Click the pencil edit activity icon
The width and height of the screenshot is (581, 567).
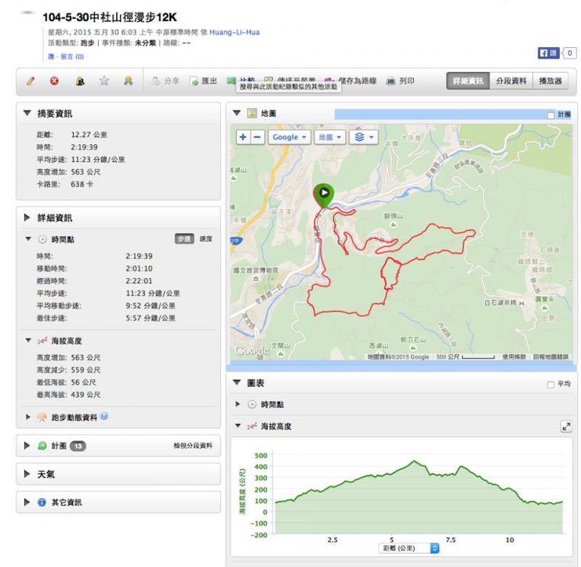[x=31, y=81]
